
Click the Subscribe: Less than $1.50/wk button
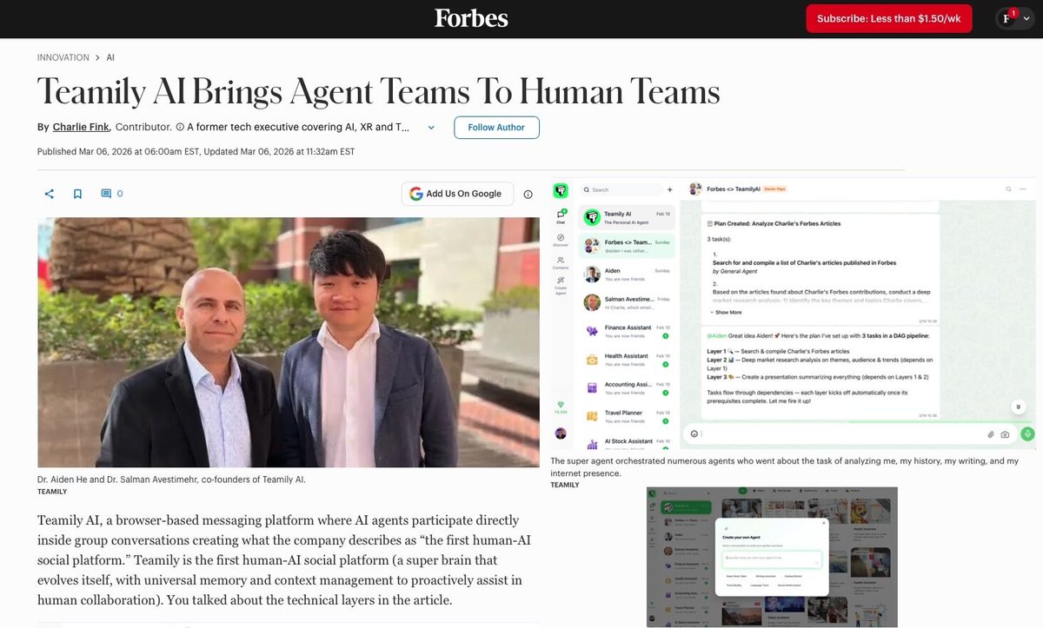click(x=887, y=18)
